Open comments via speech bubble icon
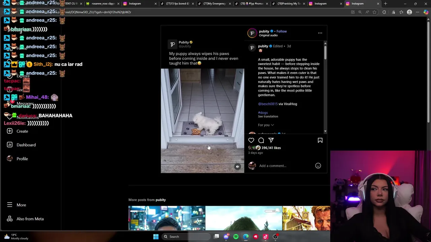Viewport: 431px width, 242px height. point(261,140)
